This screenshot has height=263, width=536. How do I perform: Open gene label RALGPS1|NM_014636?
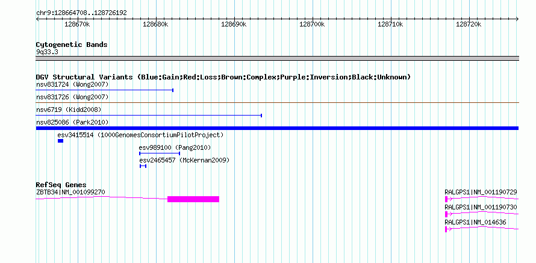click(476, 222)
